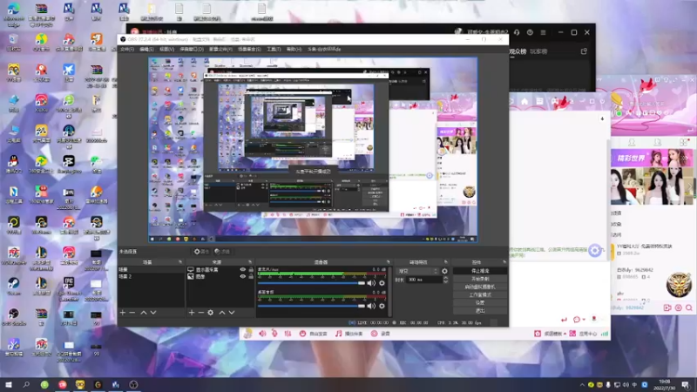
Task: Click the speaker icon in YY bottom toolbar
Action: pos(263,334)
